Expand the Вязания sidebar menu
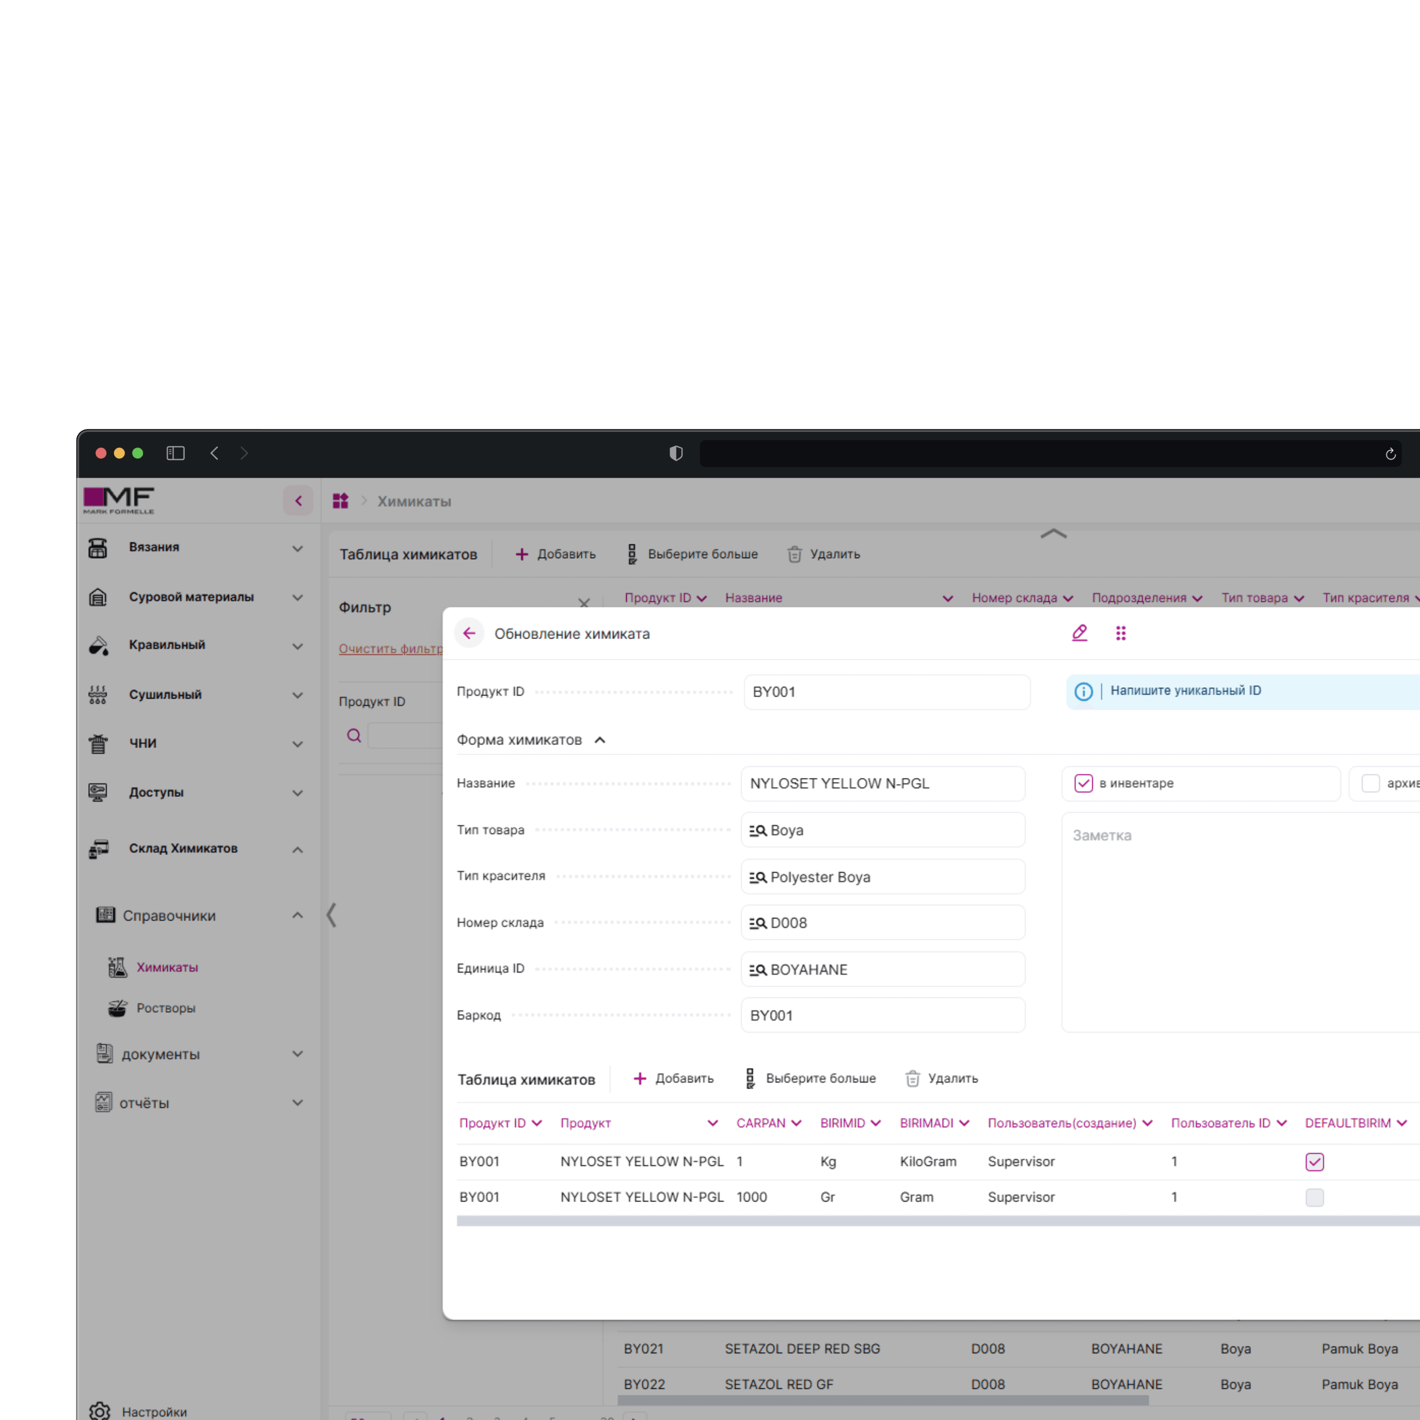Screen dimensions: 1420x1420 (298, 548)
